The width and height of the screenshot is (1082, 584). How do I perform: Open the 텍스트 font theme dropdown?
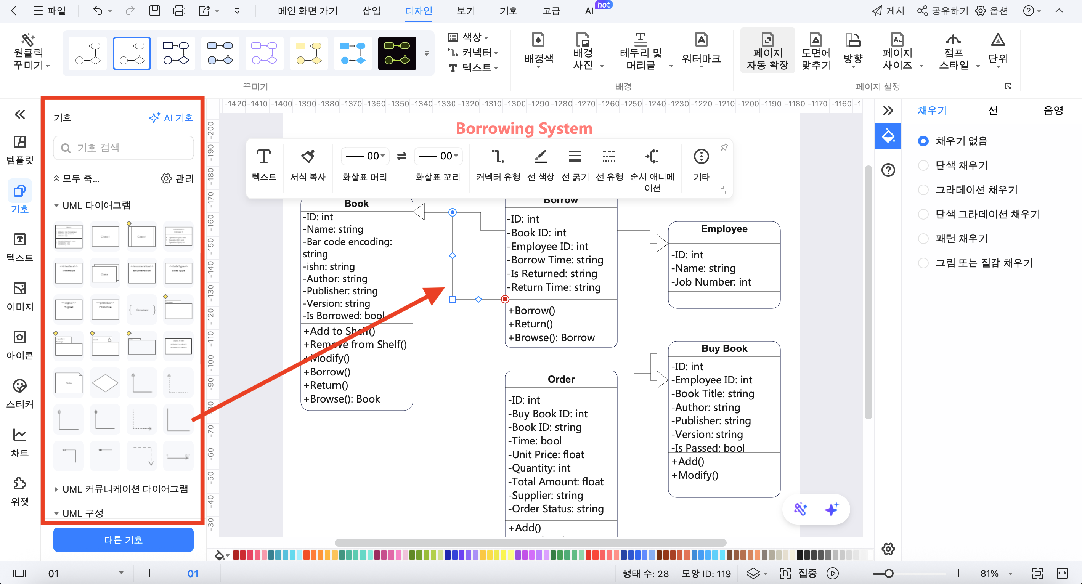point(473,67)
